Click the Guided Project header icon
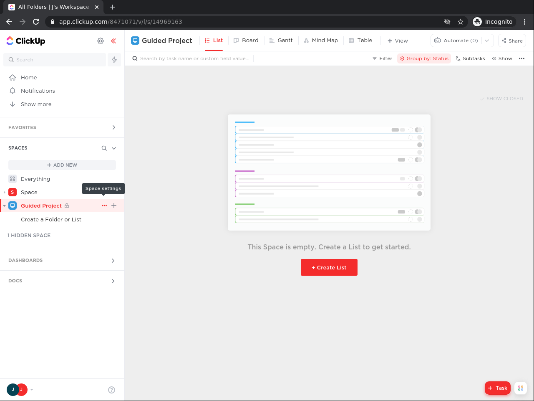534x401 pixels. click(x=135, y=41)
